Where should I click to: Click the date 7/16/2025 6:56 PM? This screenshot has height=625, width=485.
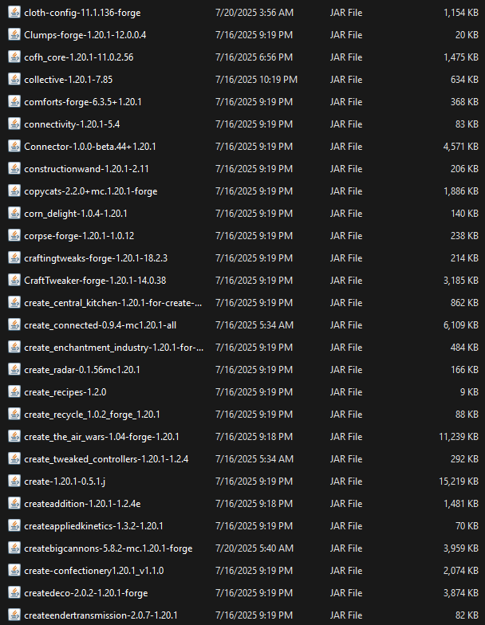[x=254, y=57]
